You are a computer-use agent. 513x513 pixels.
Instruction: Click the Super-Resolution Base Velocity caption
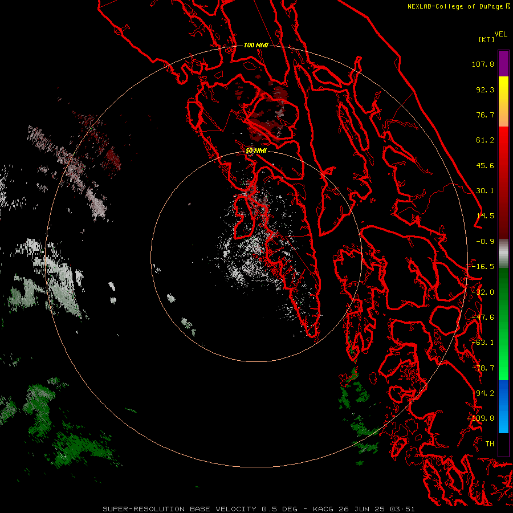259,509
